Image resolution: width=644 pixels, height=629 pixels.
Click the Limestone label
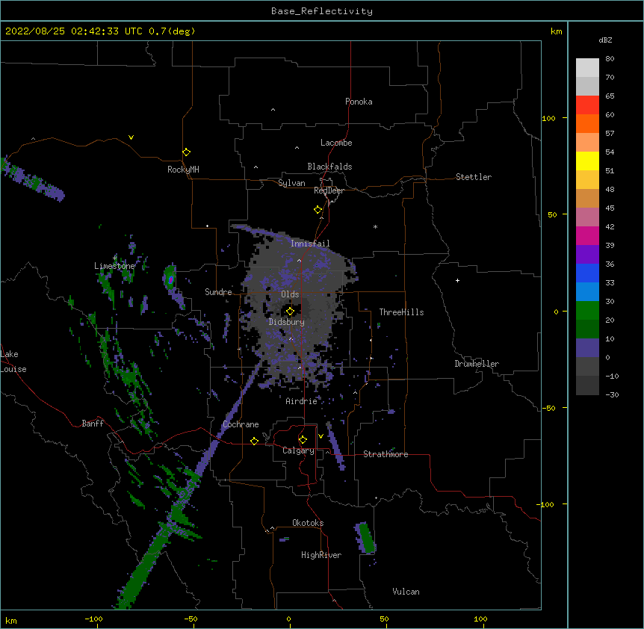[114, 266]
